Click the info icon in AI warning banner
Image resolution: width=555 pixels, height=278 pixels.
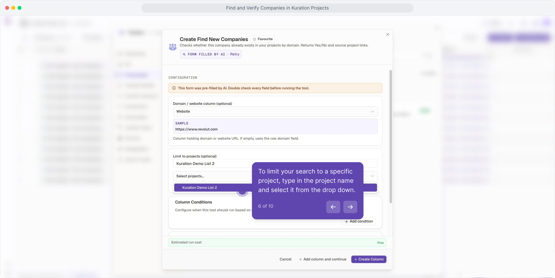(174, 88)
